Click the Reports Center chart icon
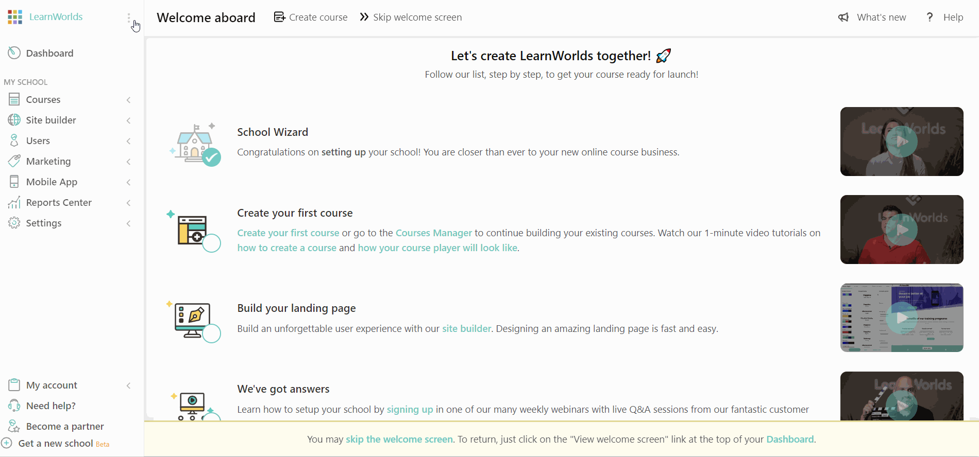979x457 pixels. [x=14, y=202]
